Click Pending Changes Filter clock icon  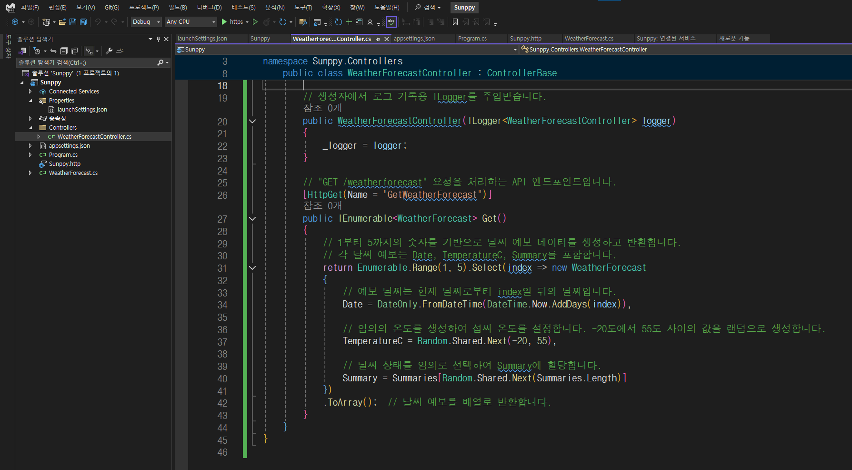[37, 51]
